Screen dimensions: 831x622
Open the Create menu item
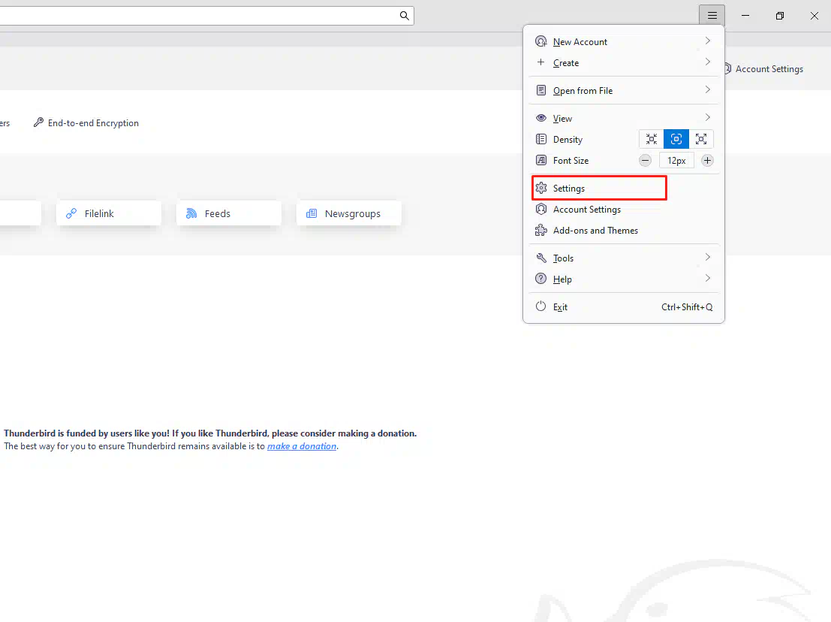coord(624,62)
